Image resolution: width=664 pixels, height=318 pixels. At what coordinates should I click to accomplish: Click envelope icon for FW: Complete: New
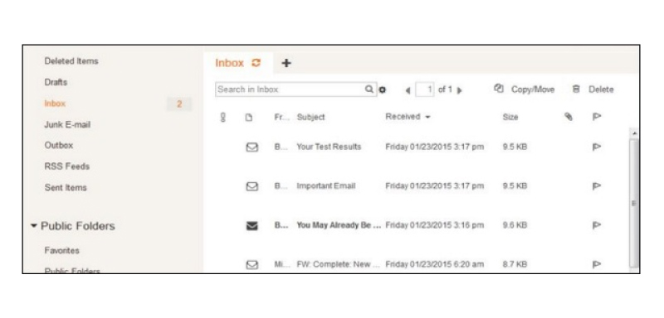click(252, 265)
